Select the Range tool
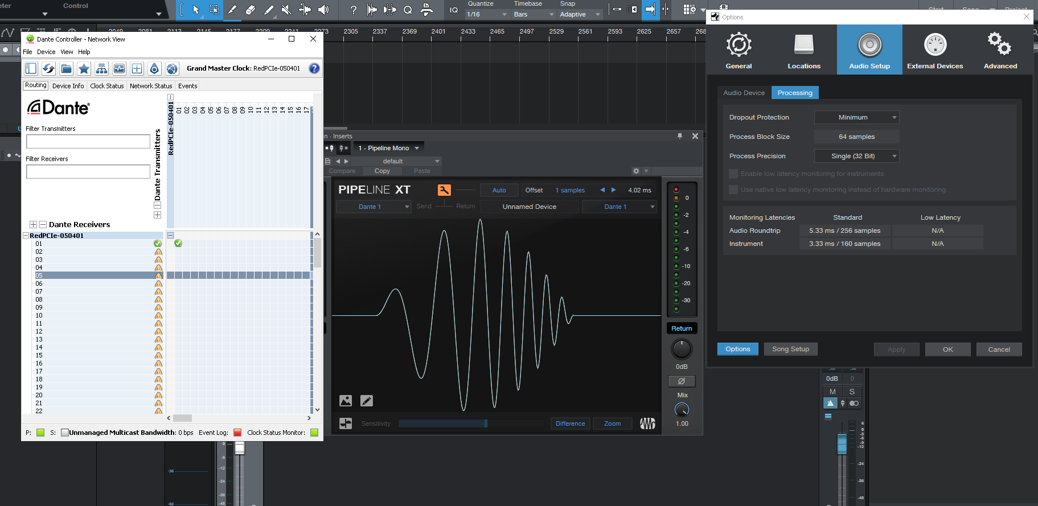This screenshot has height=506, width=1038. (x=215, y=10)
